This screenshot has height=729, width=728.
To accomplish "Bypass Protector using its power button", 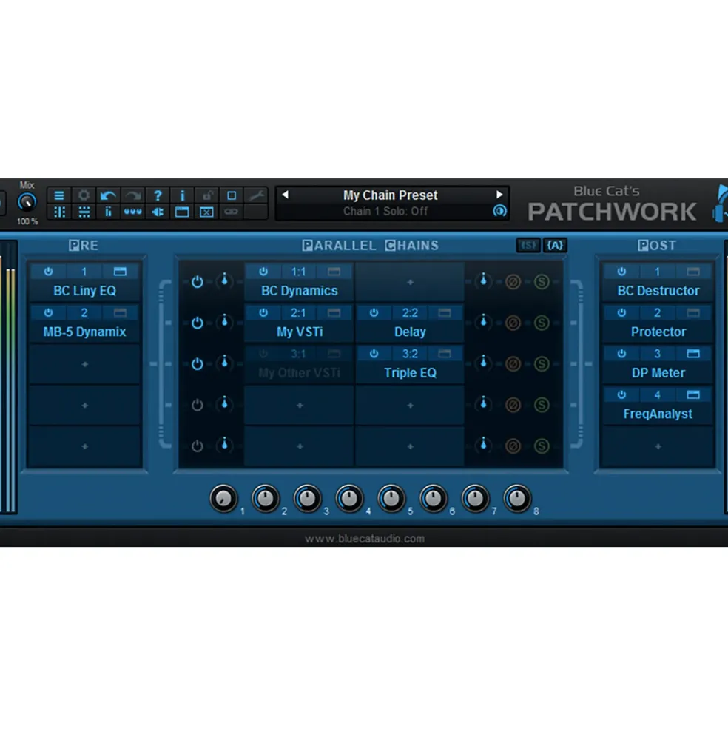I will click(621, 312).
